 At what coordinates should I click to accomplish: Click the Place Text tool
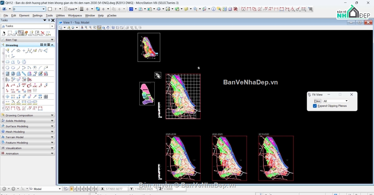click(7, 85)
